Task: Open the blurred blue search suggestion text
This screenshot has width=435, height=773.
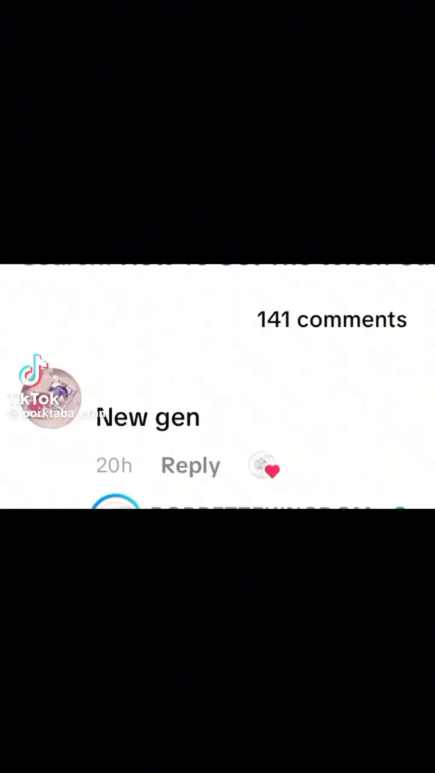Action: [228, 266]
